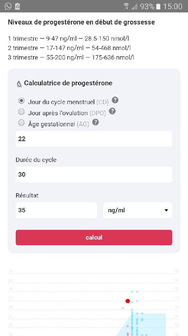Image resolution: width=188 pixels, height=336 pixels.
Task: Tap the help icon beside Jour après l'ovulation
Action: pos(112,111)
